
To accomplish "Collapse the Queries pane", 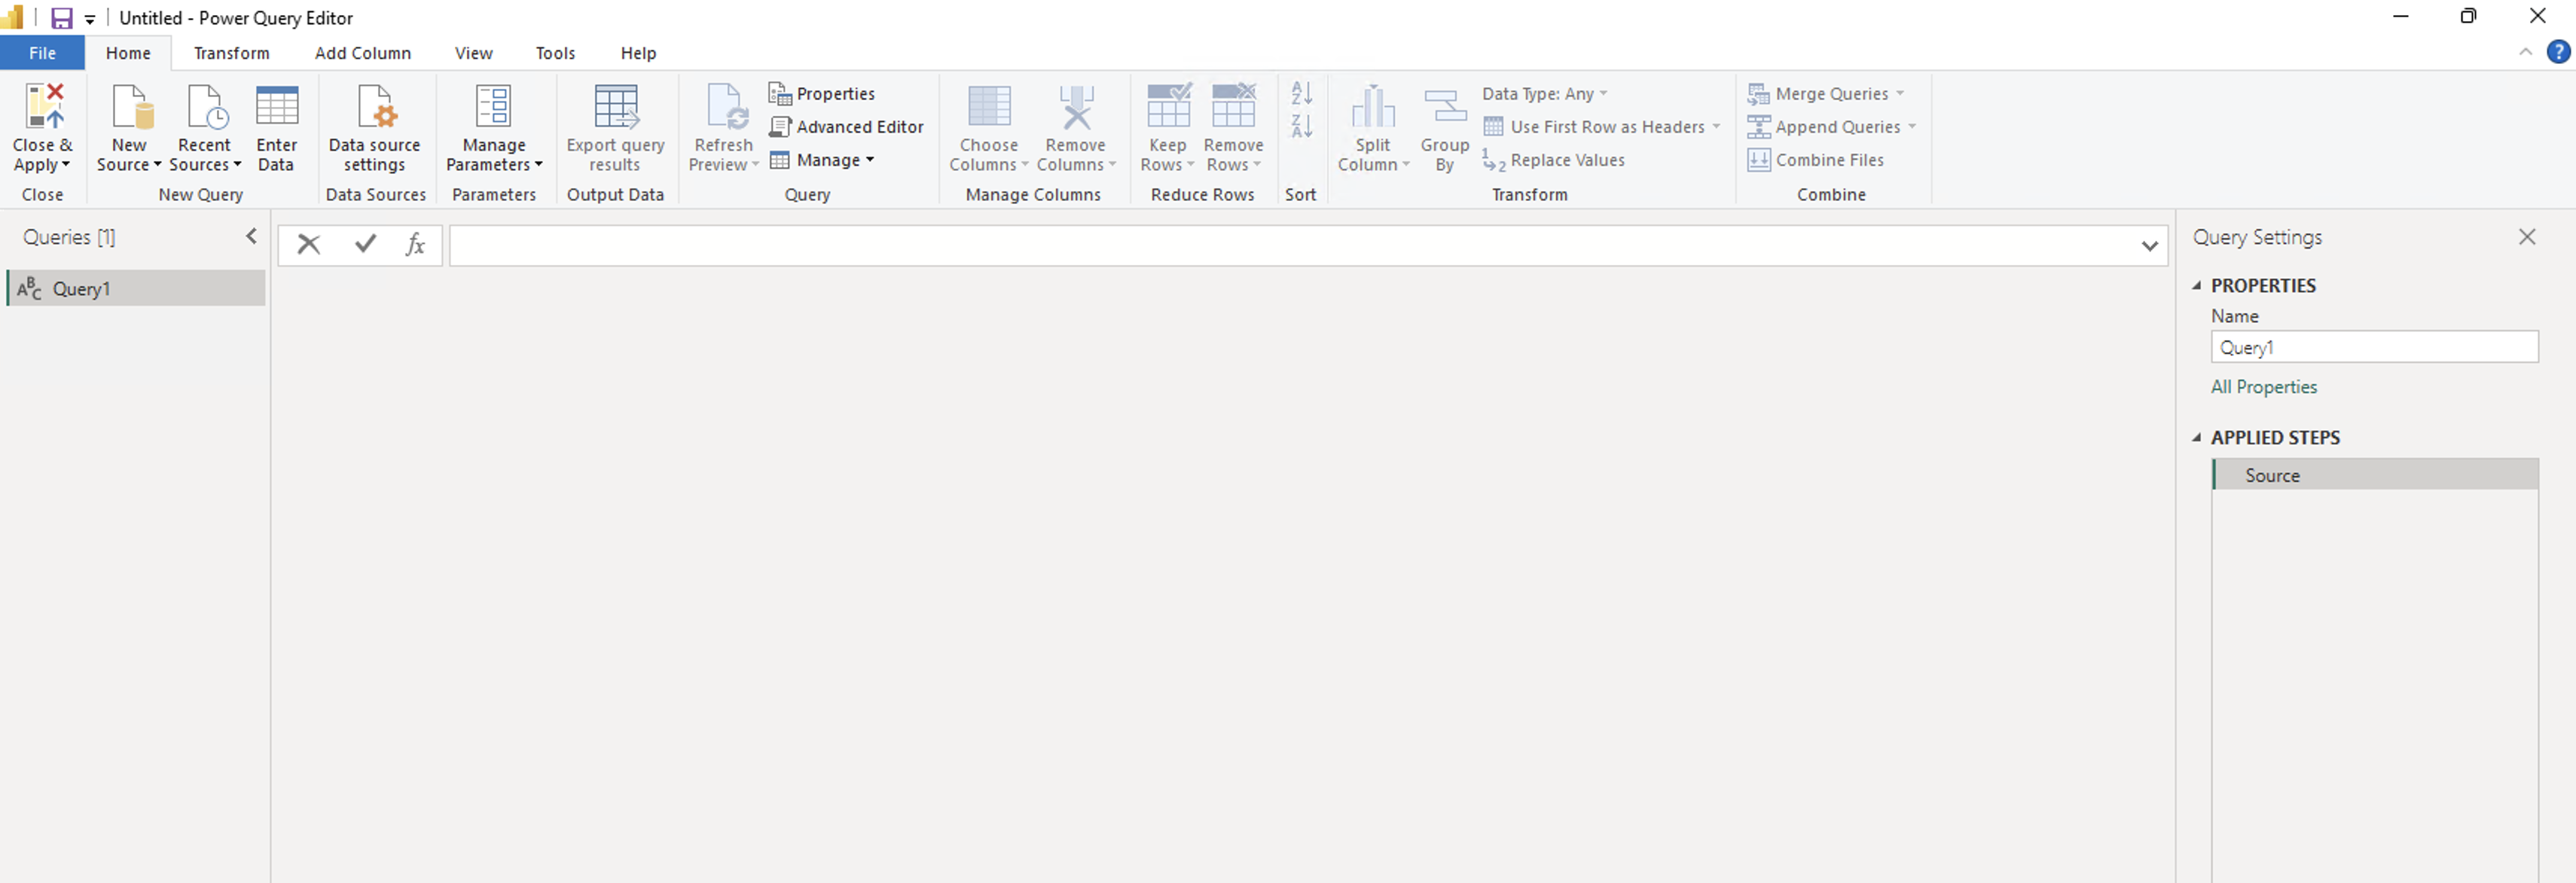I will (x=251, y=236).
